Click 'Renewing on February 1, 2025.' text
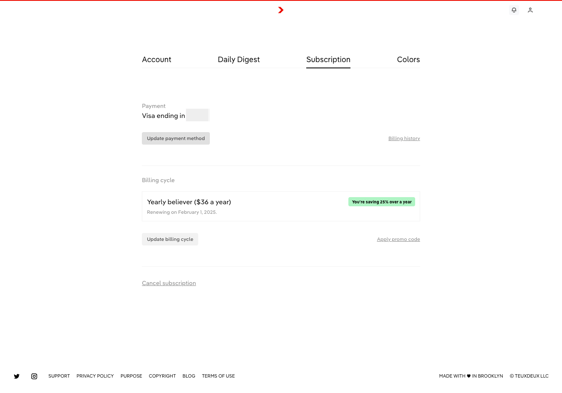This screenshot has width=562, height=393. click(182, 212)
